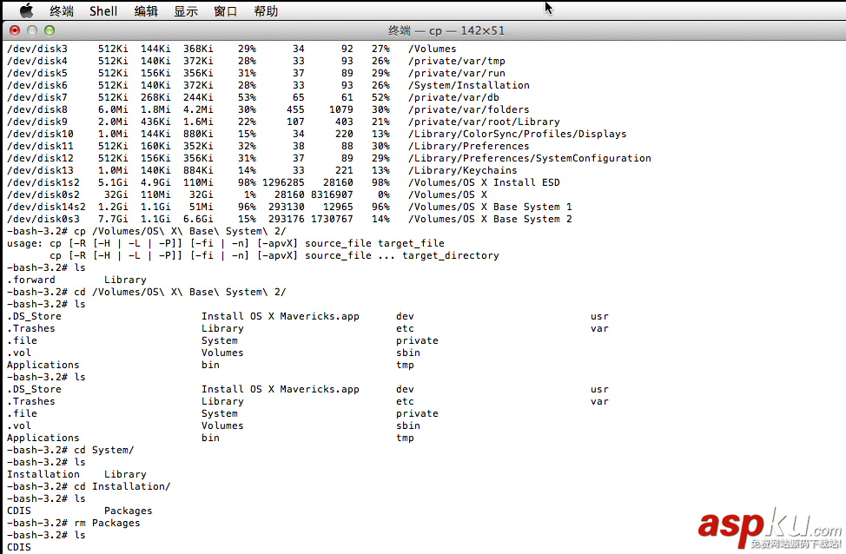Viewport: 846px width, 554px height.
Task: Click /Volumes/OS X Base System 1 path
Action: [x=490, y=207]
